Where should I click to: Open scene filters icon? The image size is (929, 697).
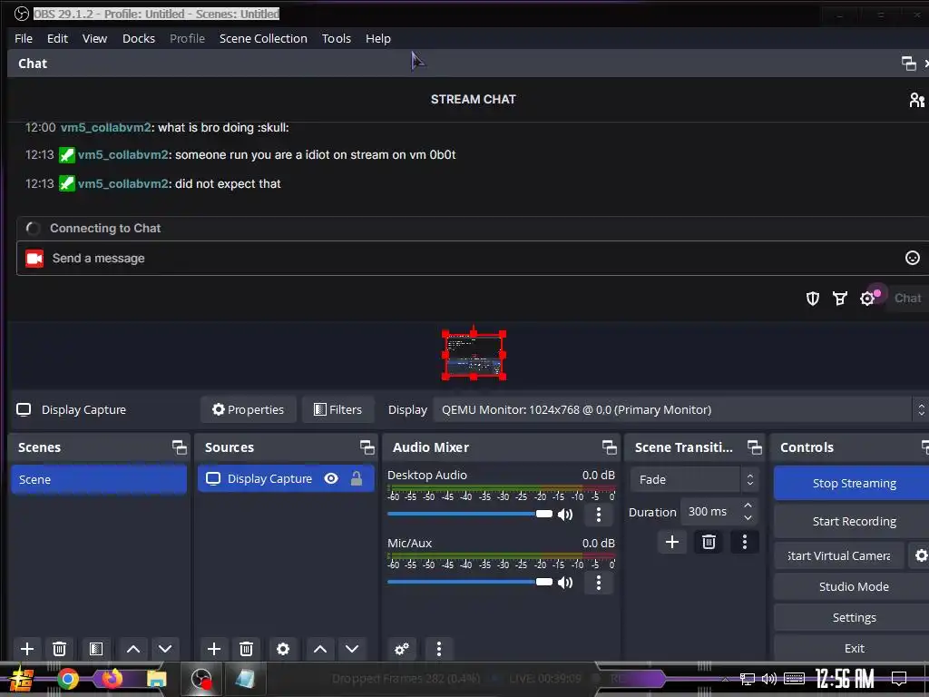point(96,649)
